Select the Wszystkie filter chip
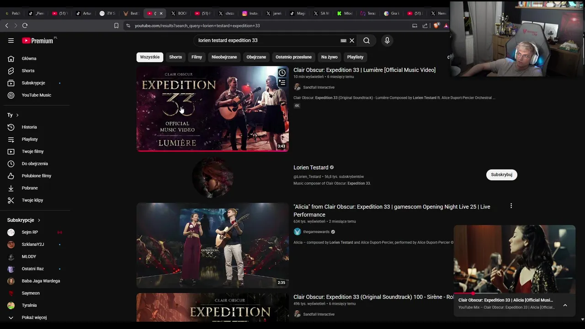585x329 pixels. click(x=150, y=57)
